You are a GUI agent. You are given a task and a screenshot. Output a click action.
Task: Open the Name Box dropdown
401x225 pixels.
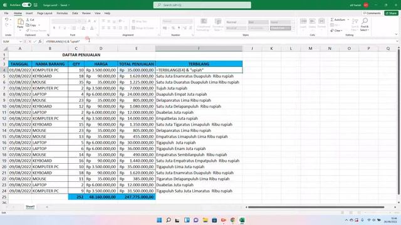click(x=21, y=41)
